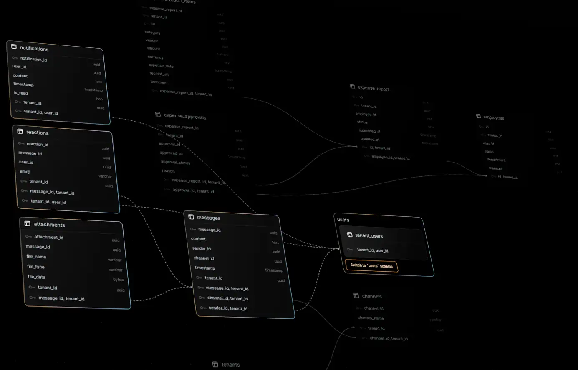Click the key icon next to channel_id, tenant_id
This screenshot has width=578, height=370.
click(202, 298)
